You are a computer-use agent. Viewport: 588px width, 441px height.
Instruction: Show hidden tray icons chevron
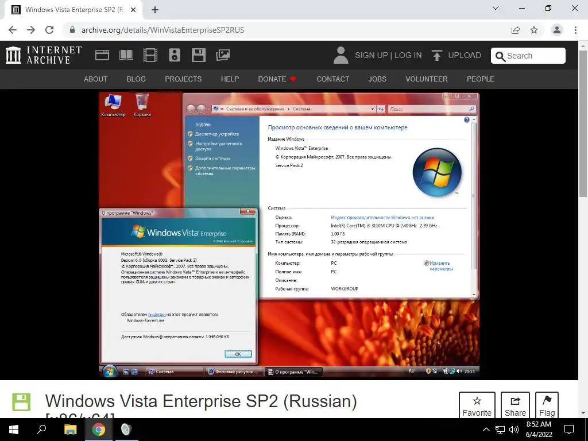pyautogui.click(x=486, y=430)
